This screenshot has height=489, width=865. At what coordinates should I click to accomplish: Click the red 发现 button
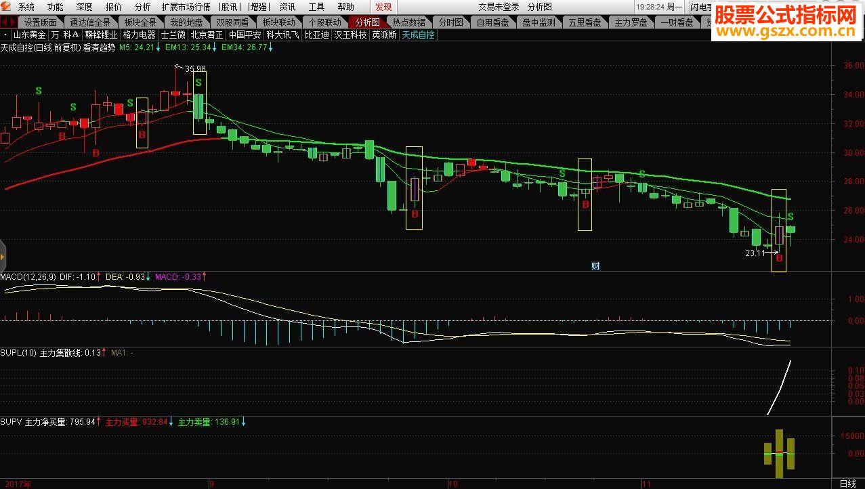click(383, 7)
